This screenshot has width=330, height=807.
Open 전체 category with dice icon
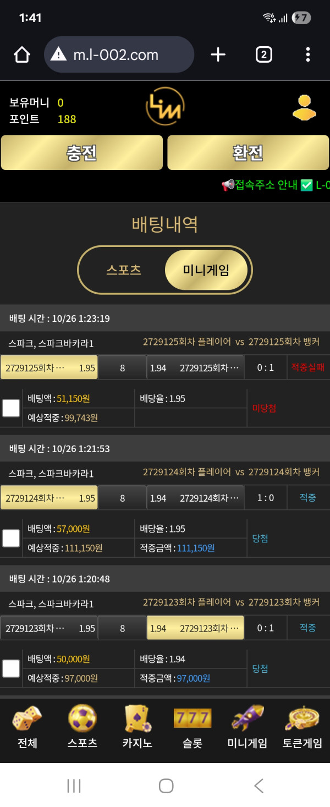pos(28,727)
